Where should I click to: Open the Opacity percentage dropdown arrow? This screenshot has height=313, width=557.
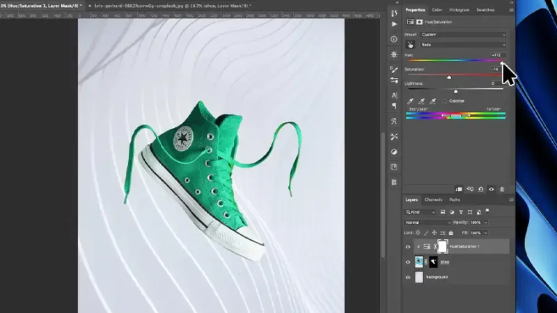tap(486, 223)
